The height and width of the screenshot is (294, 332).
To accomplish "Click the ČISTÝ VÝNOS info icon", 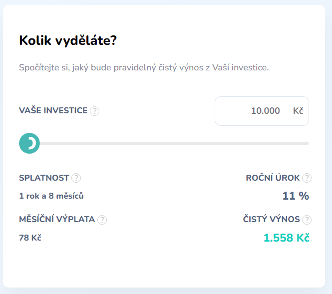I will (x=307, y=220).
